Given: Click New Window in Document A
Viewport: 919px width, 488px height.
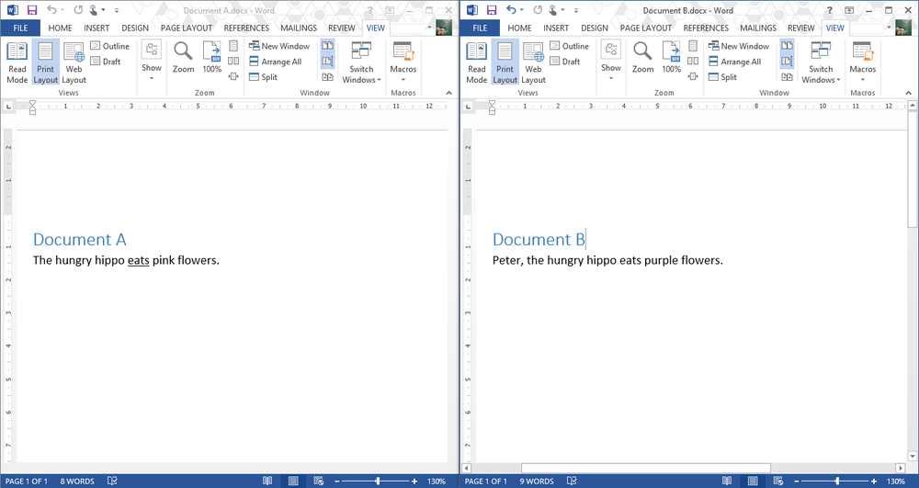Looking at the screenshot, I should coord(279,46).
